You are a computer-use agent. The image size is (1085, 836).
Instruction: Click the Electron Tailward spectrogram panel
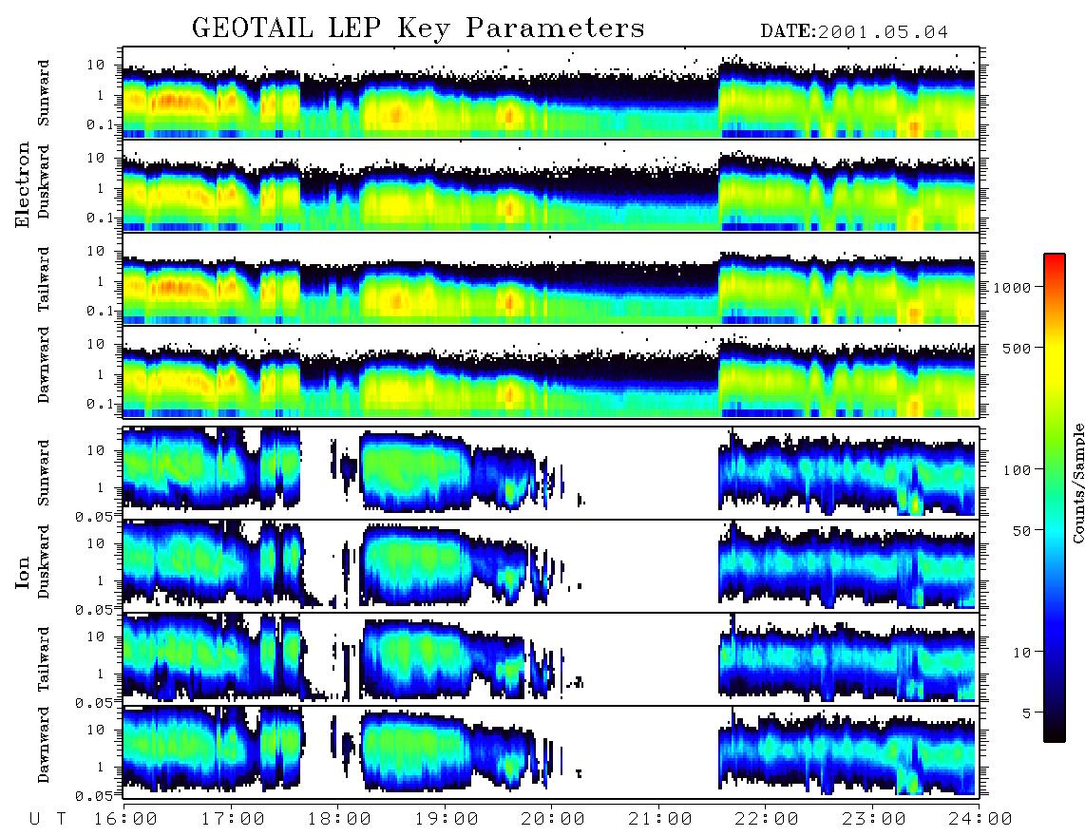tap(551, 278)
